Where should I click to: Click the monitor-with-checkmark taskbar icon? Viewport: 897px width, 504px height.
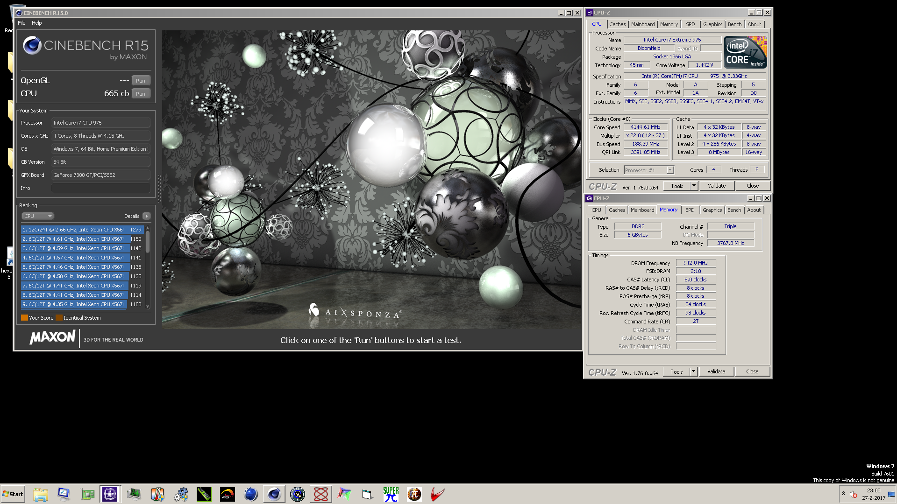click(64, 494)
